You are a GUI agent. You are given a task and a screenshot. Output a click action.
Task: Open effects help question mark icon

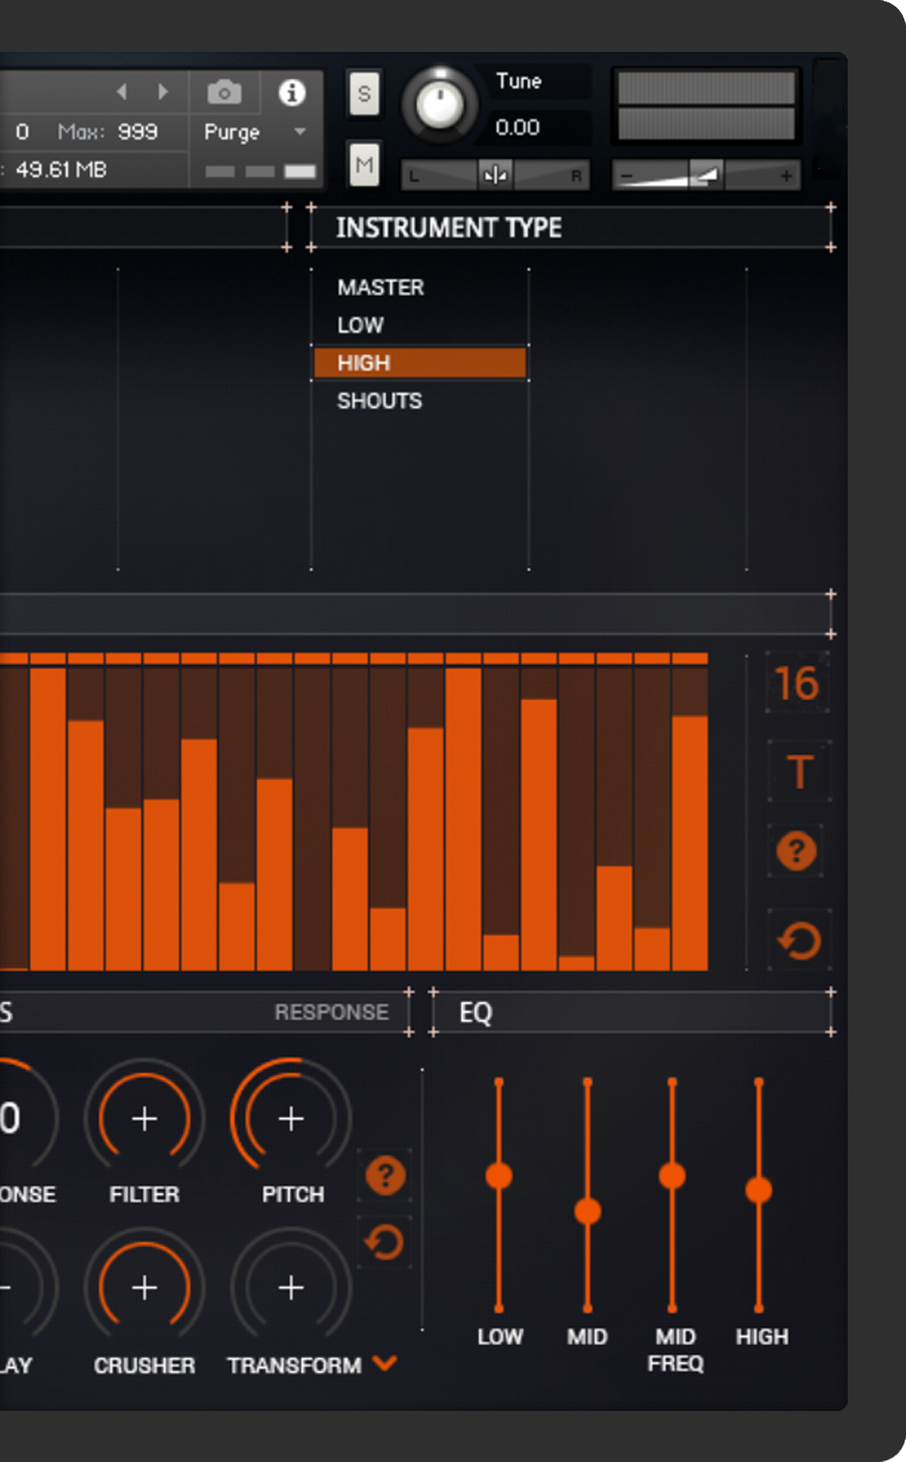pyautogui.click(x=386, y=1176)
